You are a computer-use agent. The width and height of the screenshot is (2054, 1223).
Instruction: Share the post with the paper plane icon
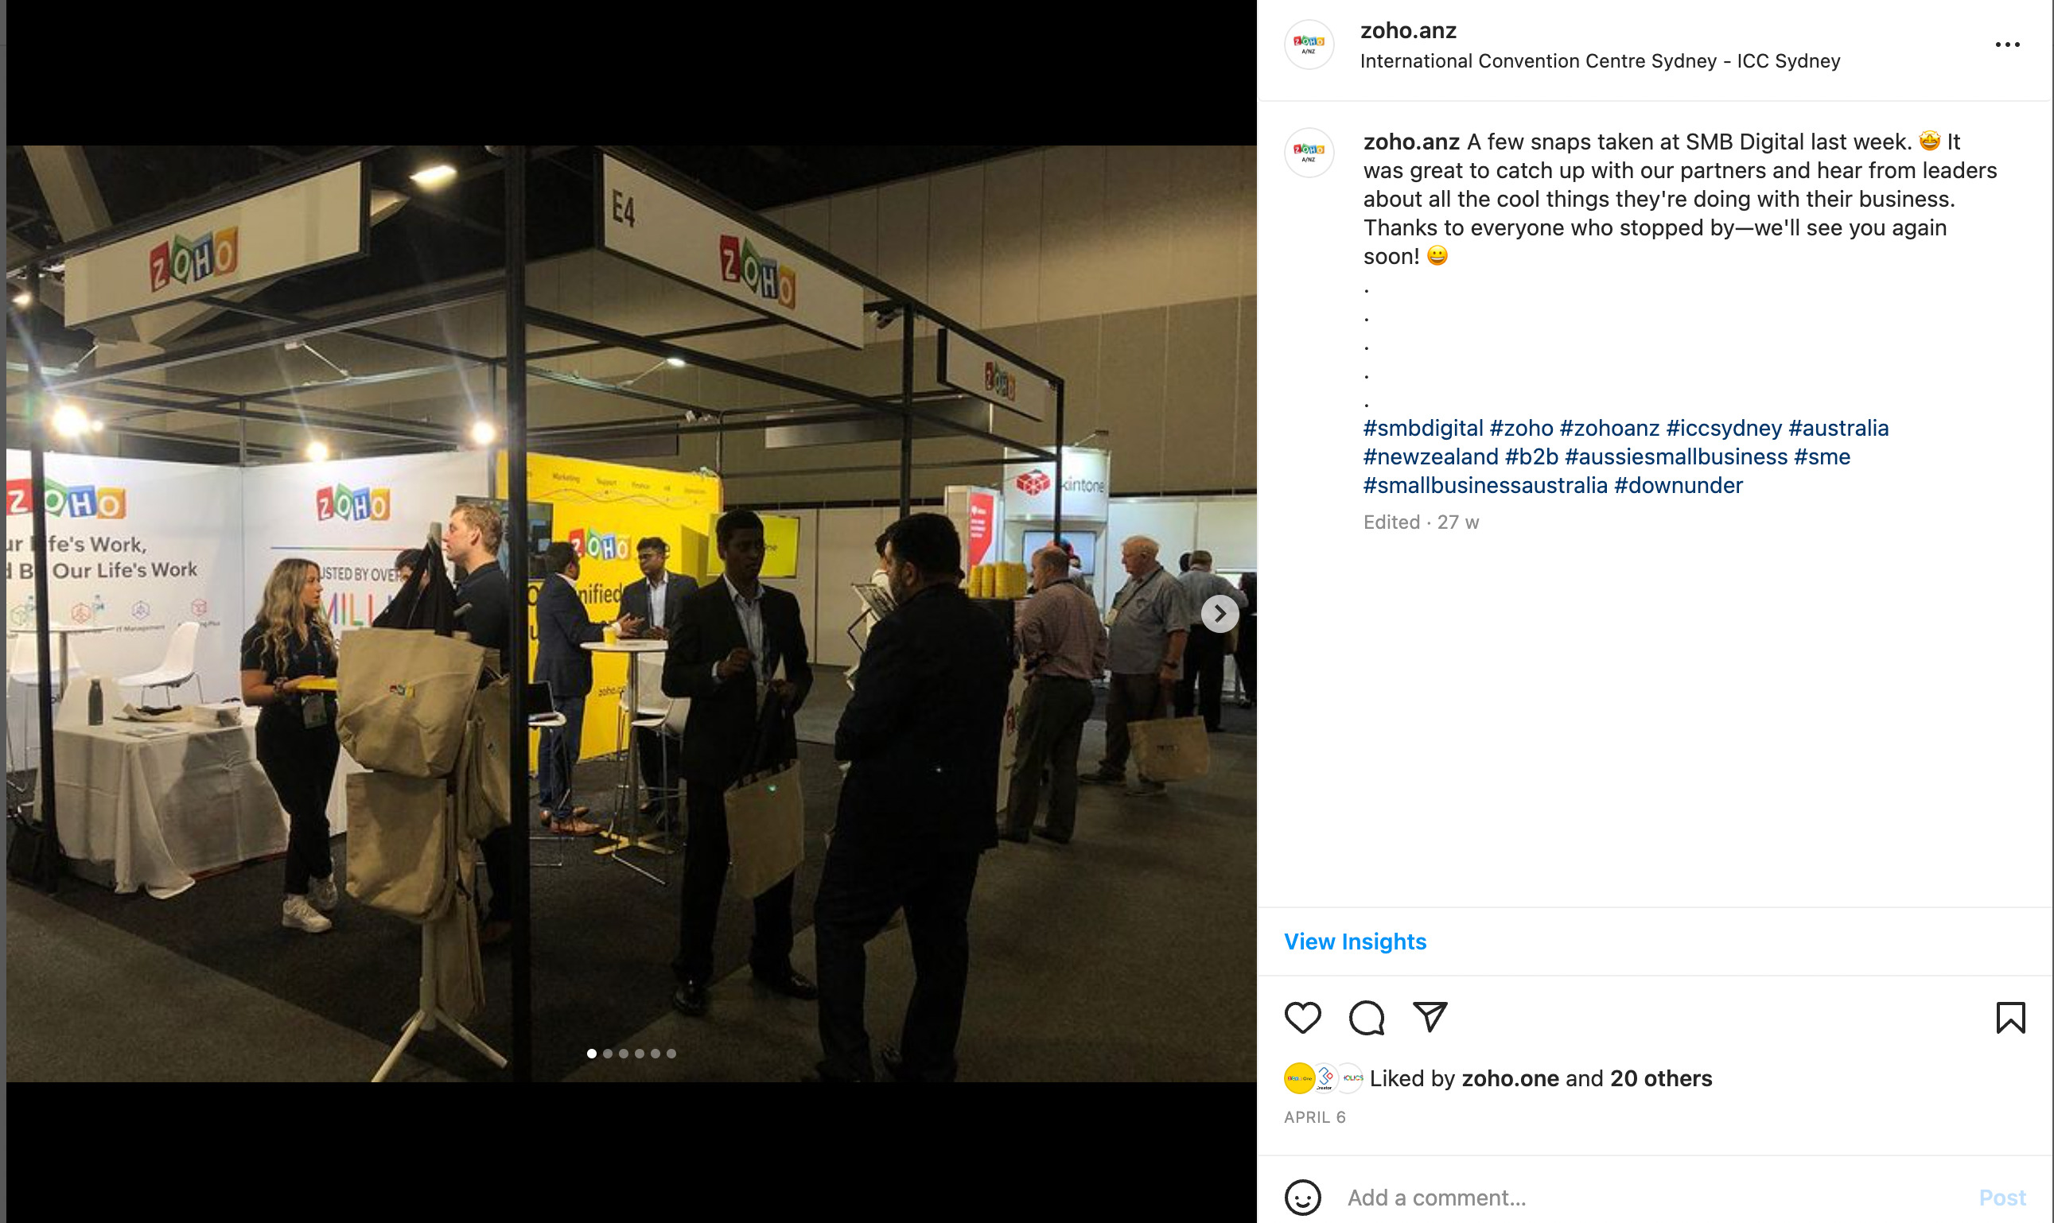click(1430, 1016)
